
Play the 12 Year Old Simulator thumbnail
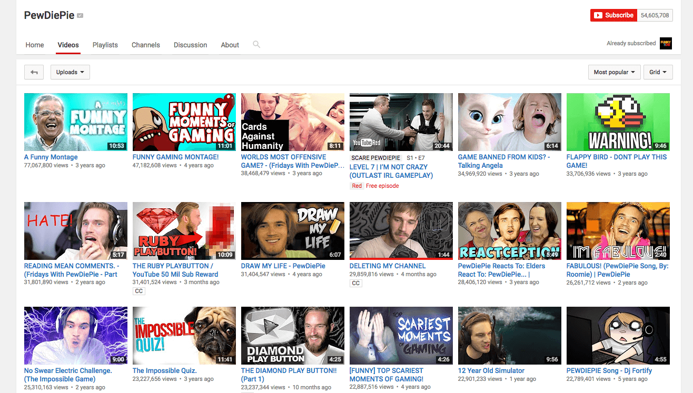[510, 336]
